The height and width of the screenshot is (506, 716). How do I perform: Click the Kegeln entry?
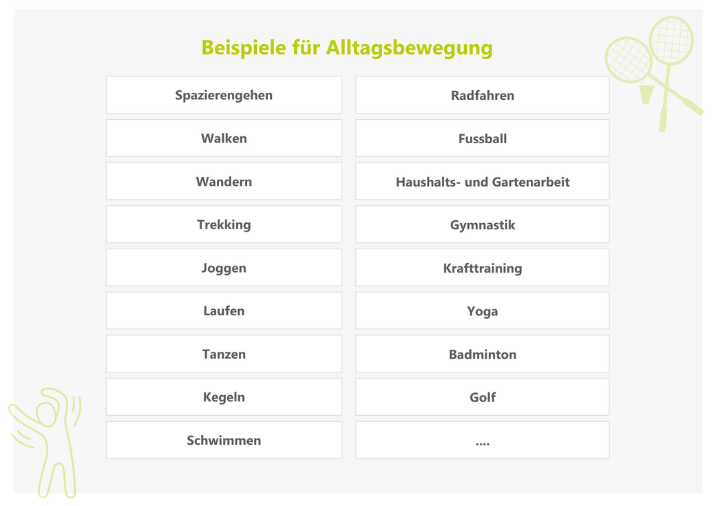(224, 397)
